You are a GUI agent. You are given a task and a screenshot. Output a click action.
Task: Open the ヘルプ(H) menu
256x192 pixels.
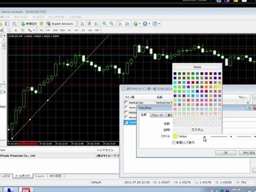pyautogui.click(x=75, y=17)
